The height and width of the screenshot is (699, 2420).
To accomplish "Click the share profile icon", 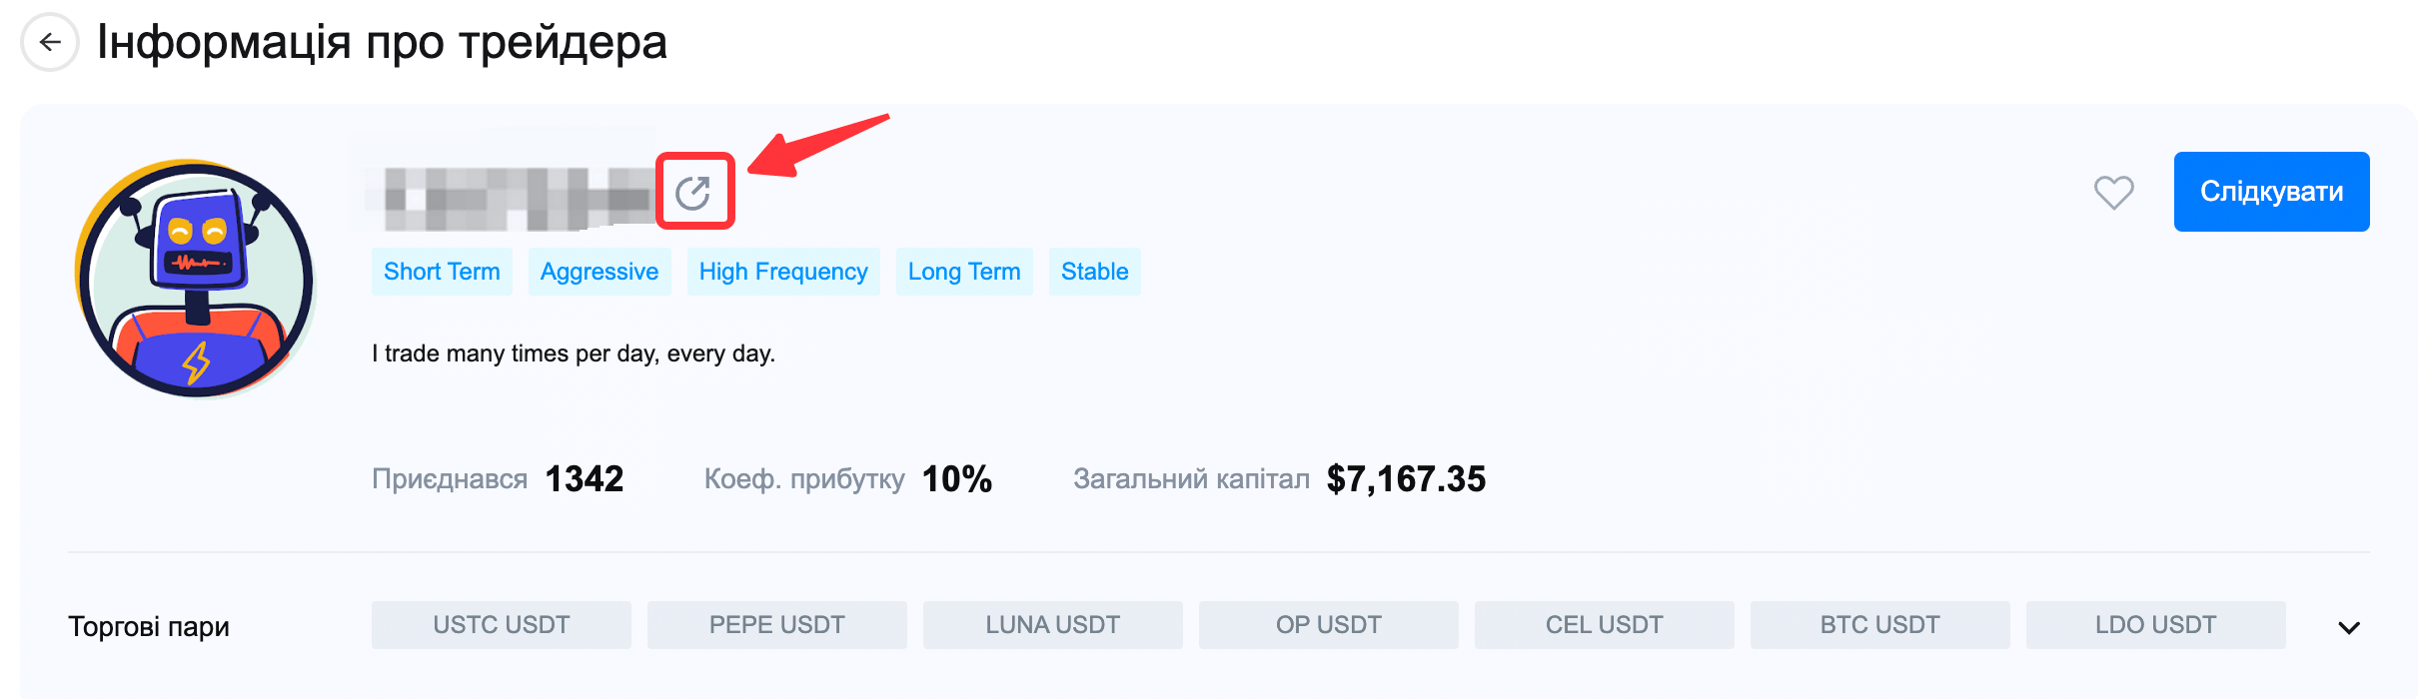I will pos(693,192).
